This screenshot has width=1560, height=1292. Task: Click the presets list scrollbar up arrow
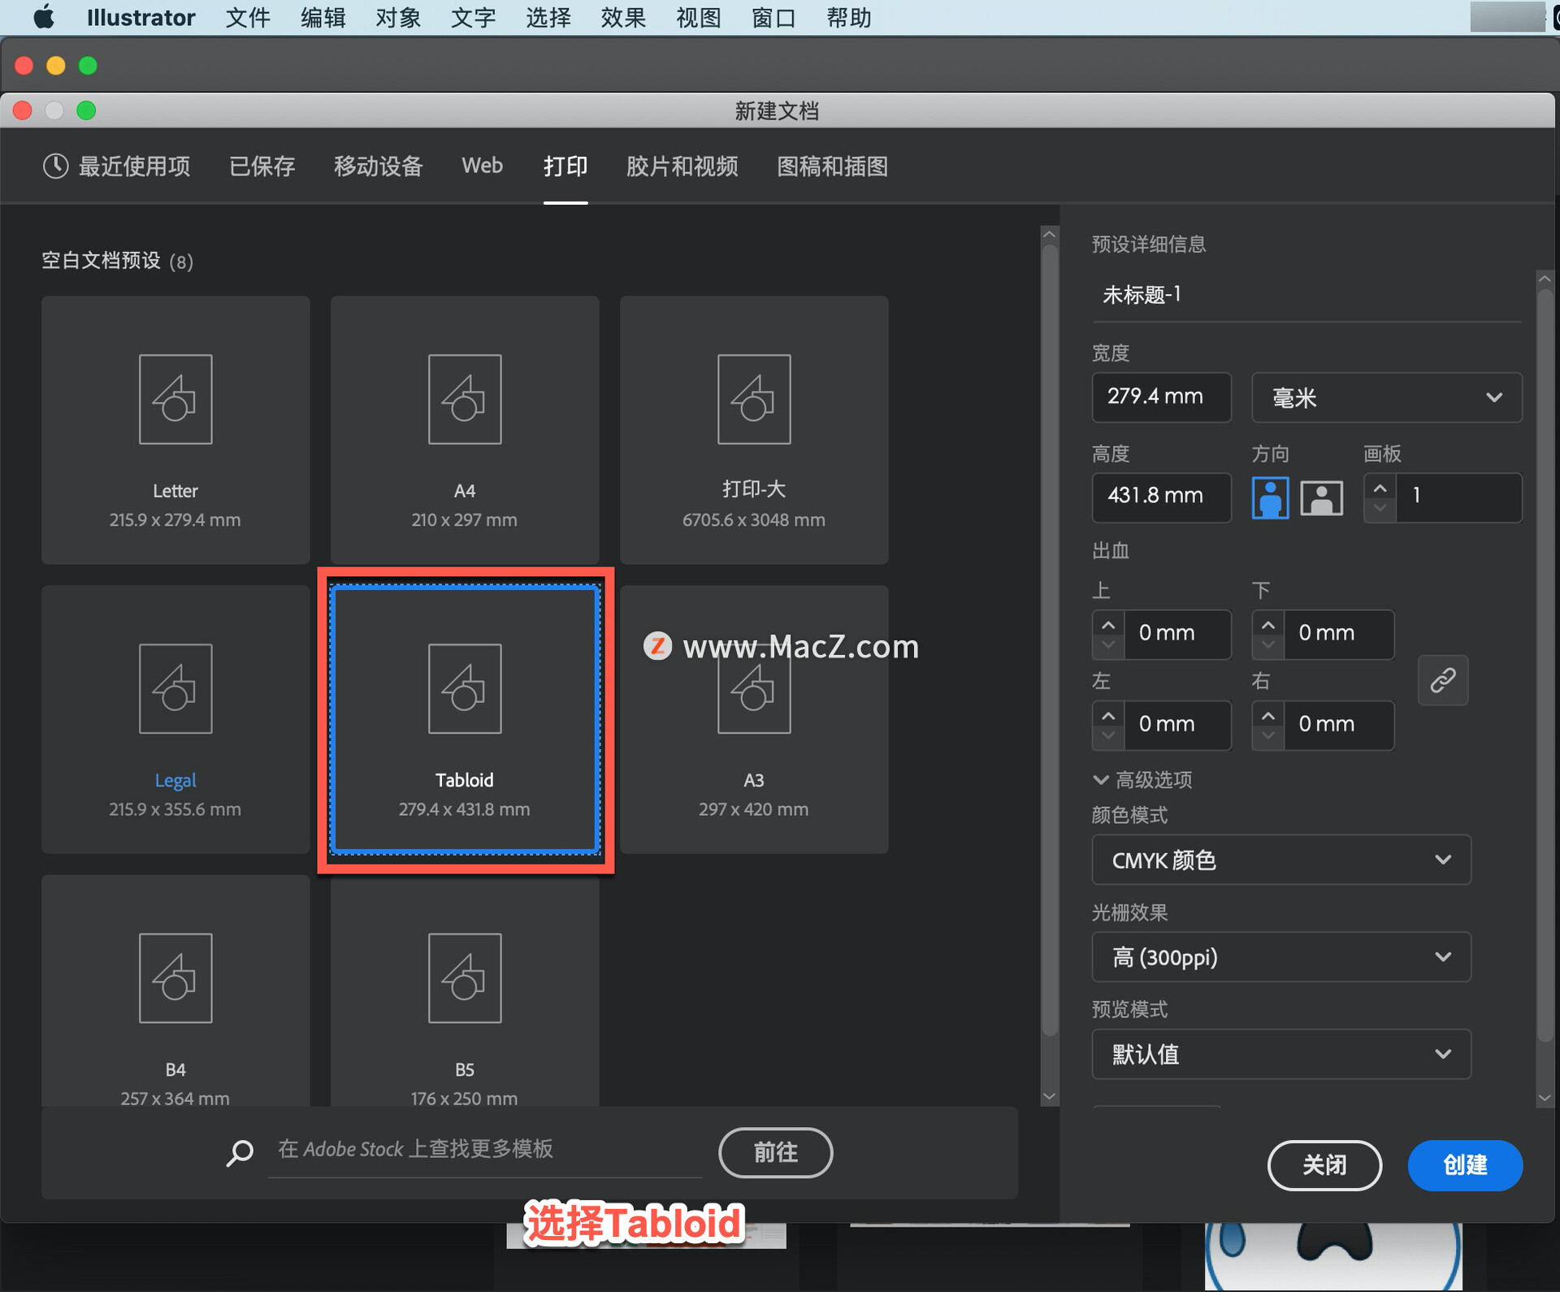pos(1050,234)
